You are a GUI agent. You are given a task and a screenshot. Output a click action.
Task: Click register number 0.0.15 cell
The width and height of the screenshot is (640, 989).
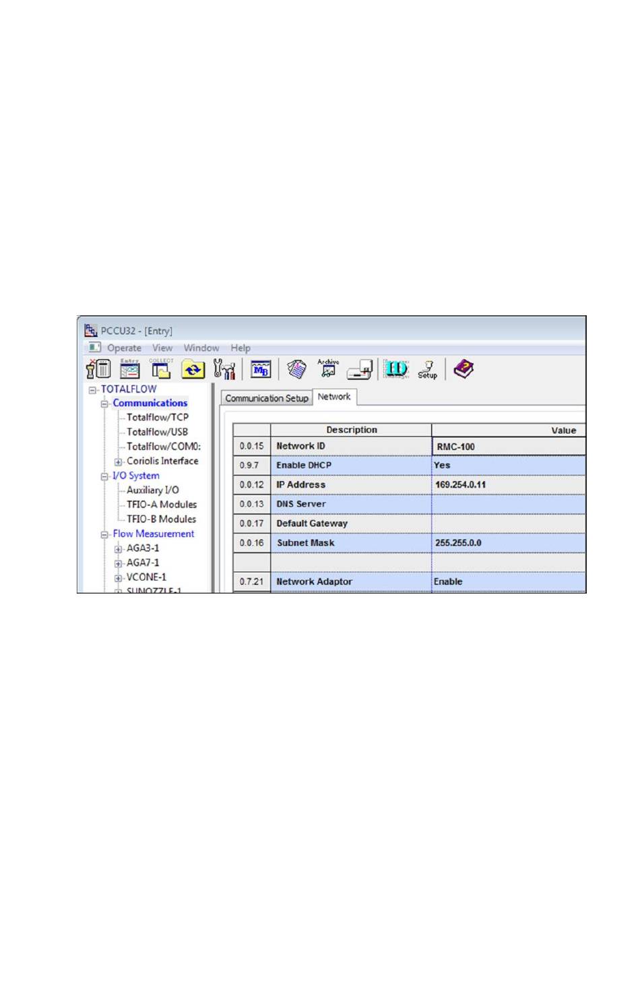252,447
